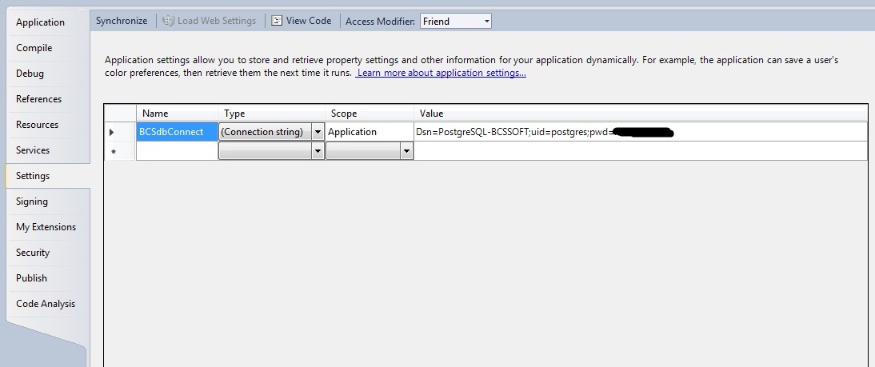Select the Type column header
875x367 pixels.
(271, 114)
